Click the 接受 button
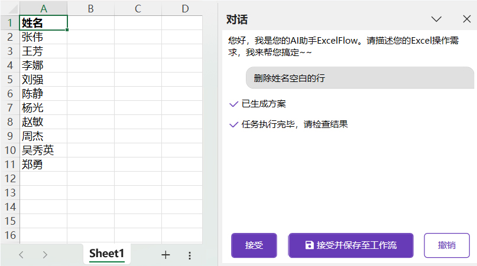The image size is (477, 266). [x=254, y=245]
